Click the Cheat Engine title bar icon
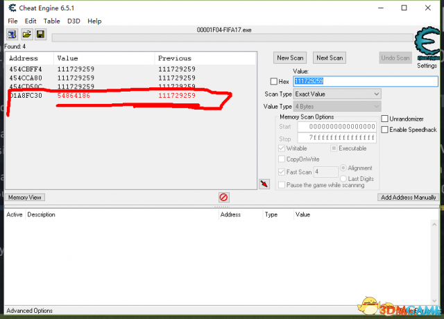 12,8
